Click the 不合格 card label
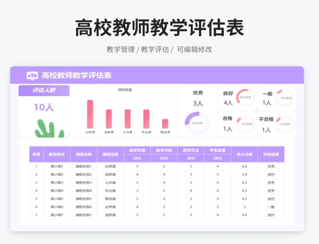The image size is (319, 244). [x=266, y=119]
